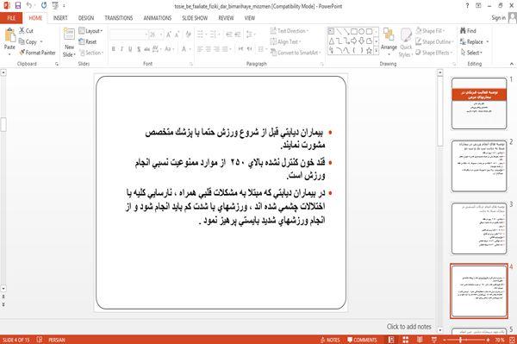Click Decrease List Level icon

point(229,34)
